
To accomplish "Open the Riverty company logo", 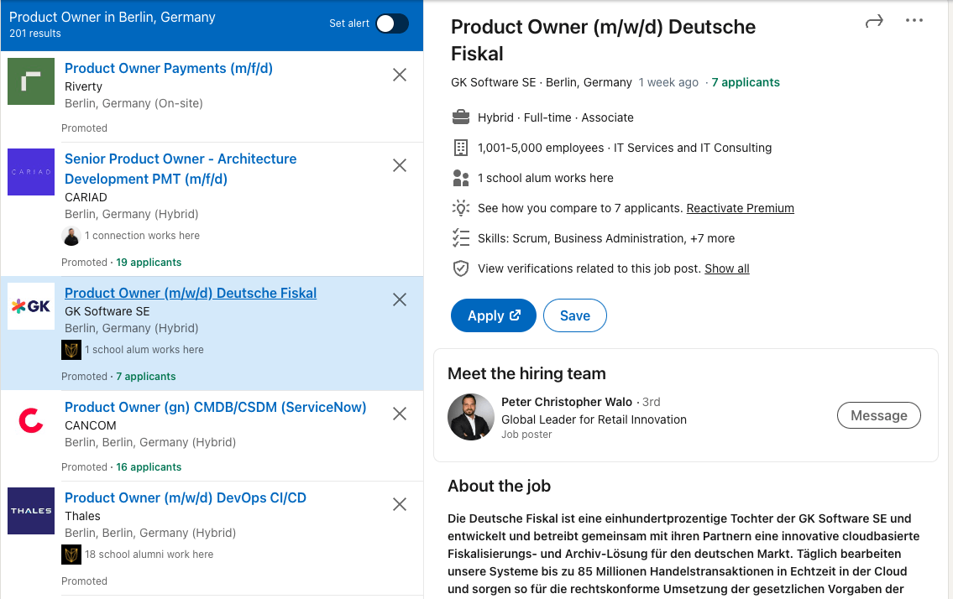I will pos(31,81).
